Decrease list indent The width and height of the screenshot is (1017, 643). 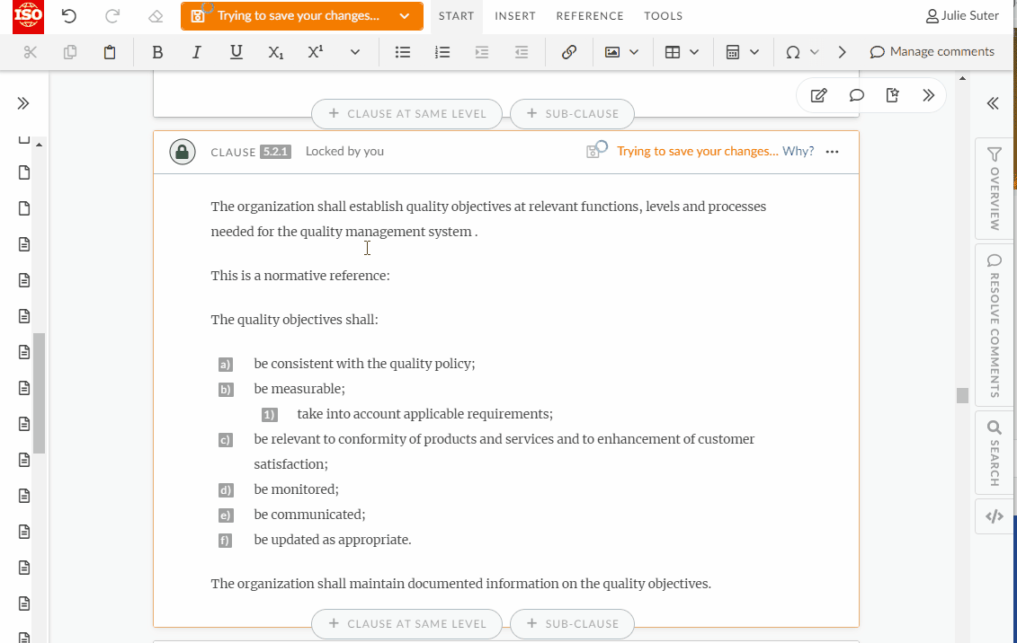coord(522,52)
